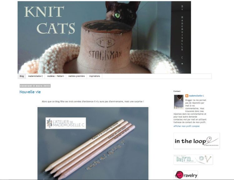Viewport: 234px width, 180px height.
Task: Click the Mademoiselle C profile name link
Action: point(196,96)
